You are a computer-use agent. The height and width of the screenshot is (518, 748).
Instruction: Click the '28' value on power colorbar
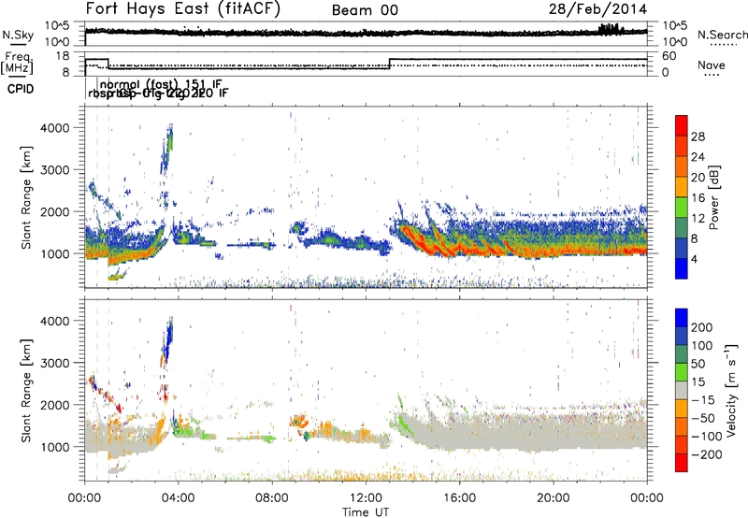click(698, 137)
